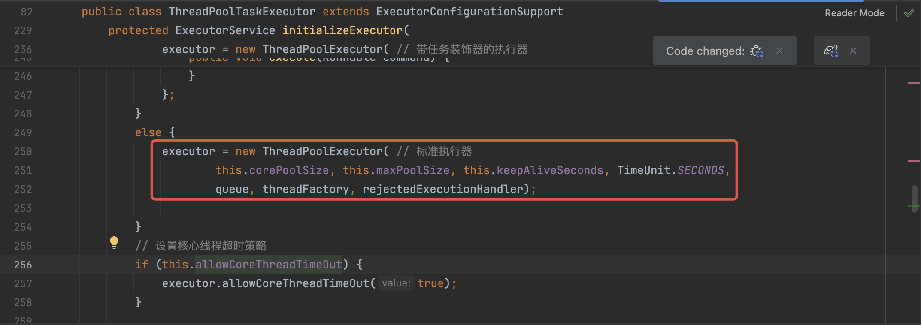The width and height of the screenshot is (921, 325).
Task: Click the new keyword on line 250
Action: 245,152
